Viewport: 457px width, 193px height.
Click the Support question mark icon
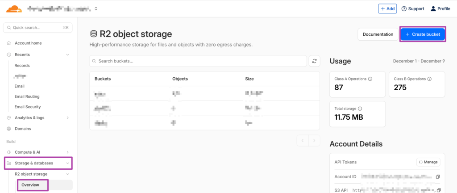[404, 9]
